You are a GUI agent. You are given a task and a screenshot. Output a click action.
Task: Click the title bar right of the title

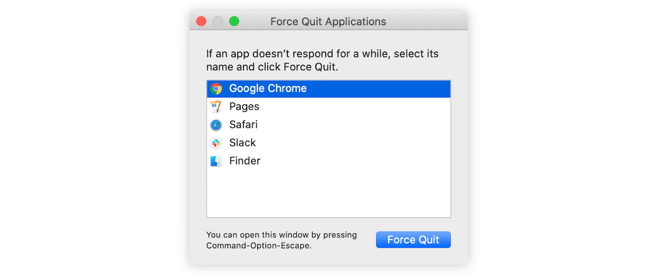(427, 21)
